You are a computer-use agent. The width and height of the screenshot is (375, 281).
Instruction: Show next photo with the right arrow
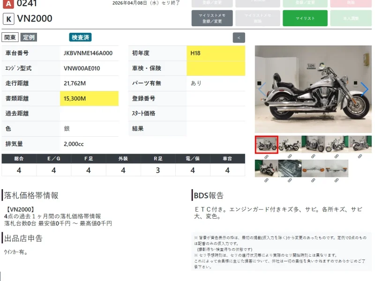coord(365,89)
